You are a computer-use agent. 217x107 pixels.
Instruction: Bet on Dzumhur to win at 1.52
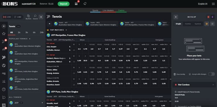pos(85,83)
